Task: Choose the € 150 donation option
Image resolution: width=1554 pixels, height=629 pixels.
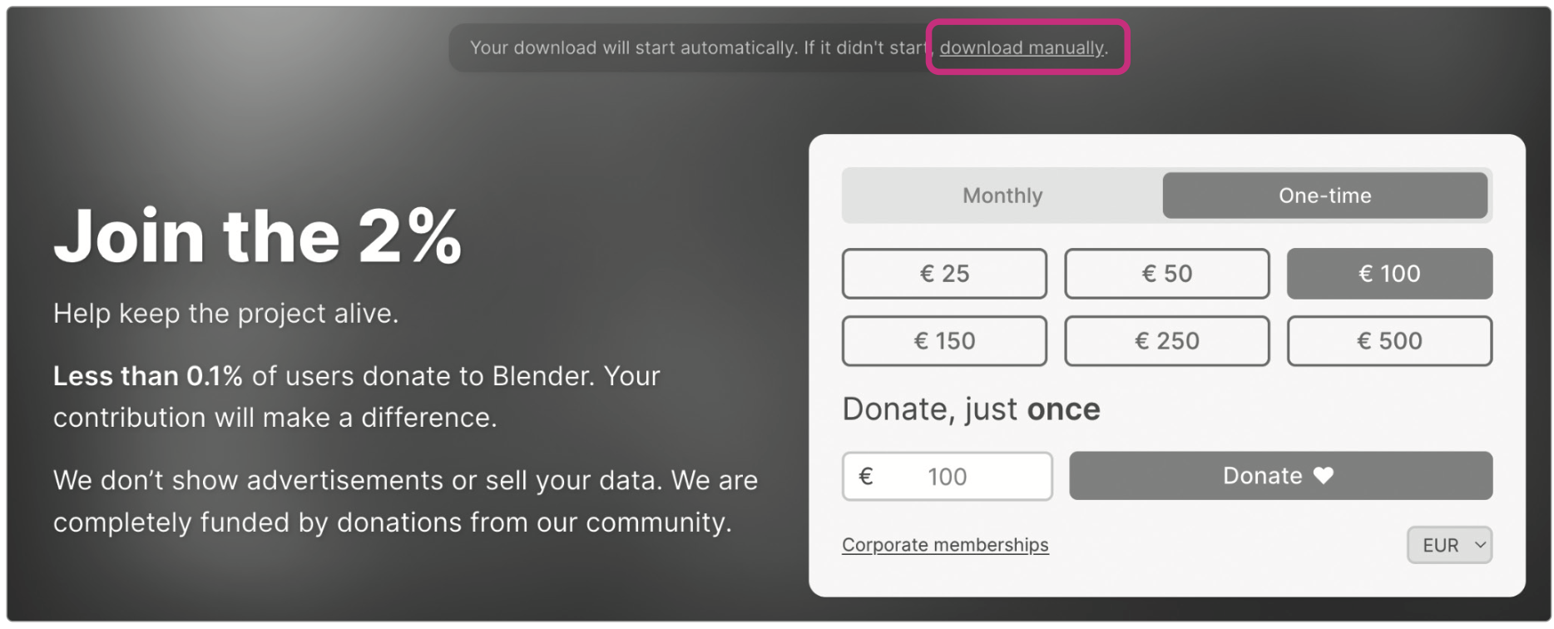Action: coord(944,341)
